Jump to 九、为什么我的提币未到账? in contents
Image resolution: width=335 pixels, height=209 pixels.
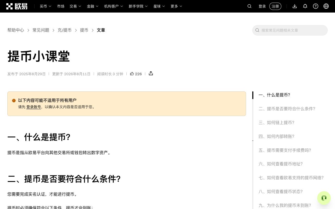[285, 206]
